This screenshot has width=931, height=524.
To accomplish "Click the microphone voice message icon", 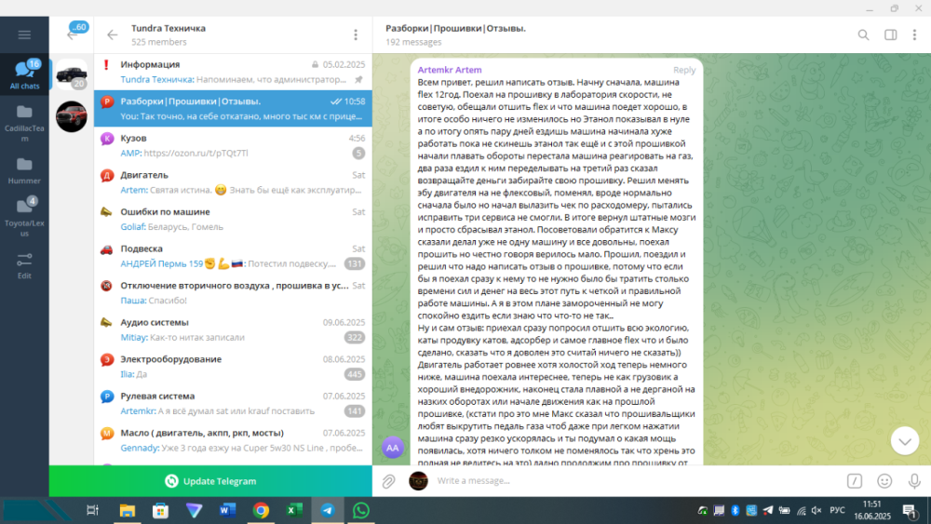I will tap(913, 481).
